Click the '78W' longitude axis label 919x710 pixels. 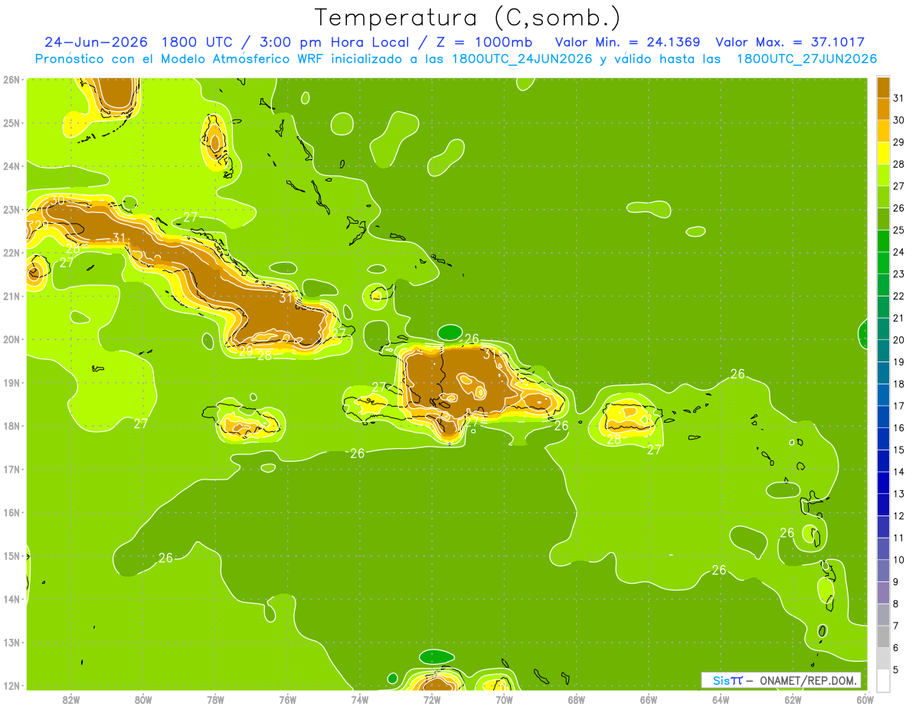point(215,699)
